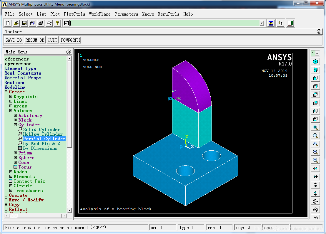Expand the Block tree node

15,120
